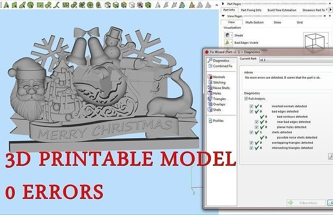Open the Triangles step in Fix Wizard
333x215 pixels.
[217, 99]
